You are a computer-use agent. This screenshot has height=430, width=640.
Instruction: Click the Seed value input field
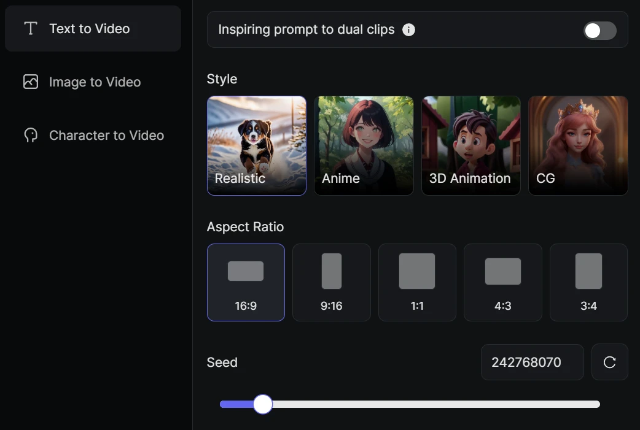pos(533,363)
